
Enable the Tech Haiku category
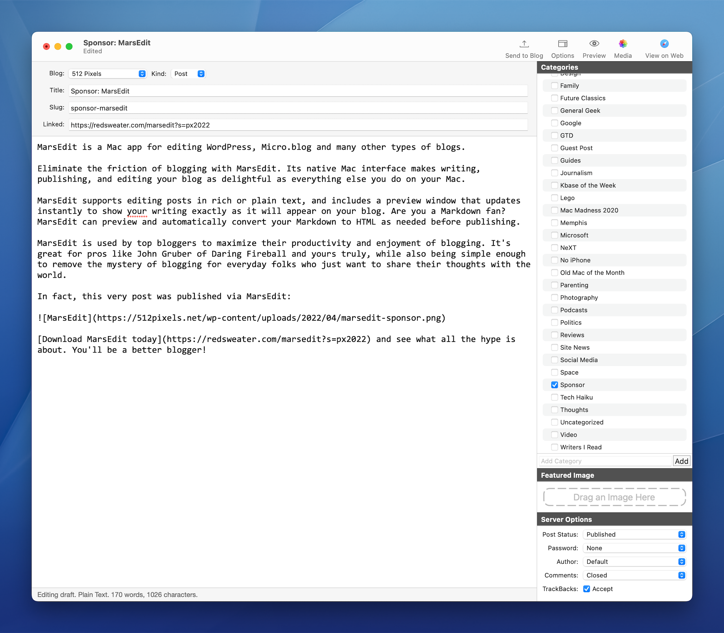pyautogui.click(x=555, y=397)
